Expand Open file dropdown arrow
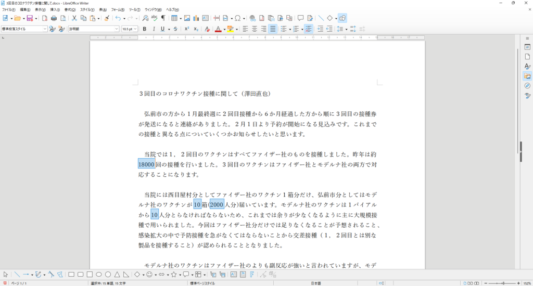 (x=23, y=18)
